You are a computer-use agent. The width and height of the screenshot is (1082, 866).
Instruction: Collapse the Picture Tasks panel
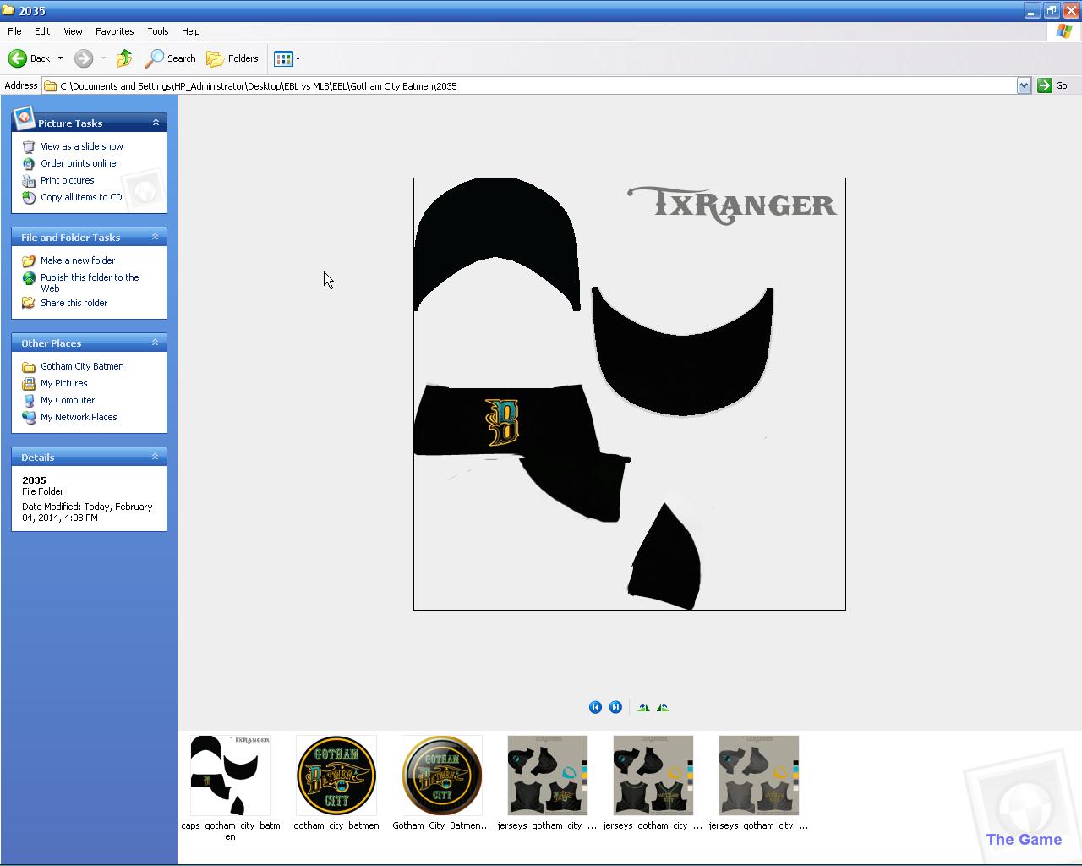click(x=156, y=123)
